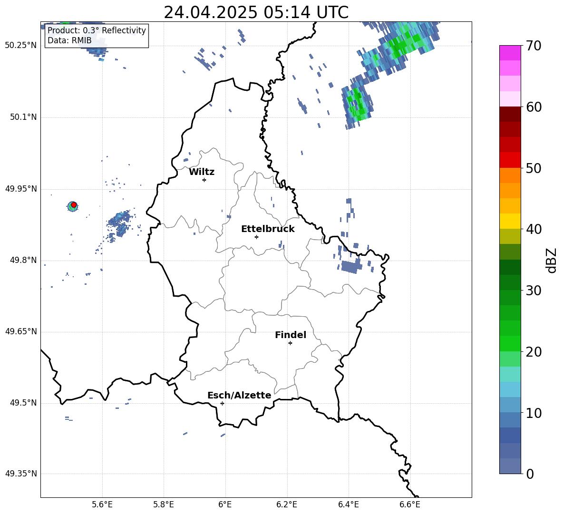Click the Ettelbruck location cross marker

(256, 237)
